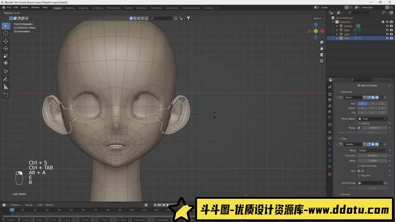
Task: Select the 3D Cursor tool
Action: coord(6,33)
